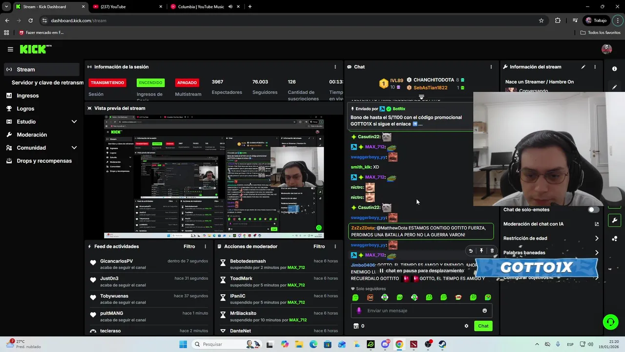Delete the hovered chat message with the trash icon

click(492, 251)
